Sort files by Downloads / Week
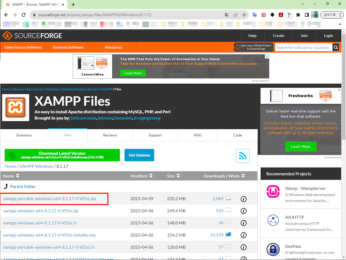This screenshot has height=260, width=346. pos(224,176)
